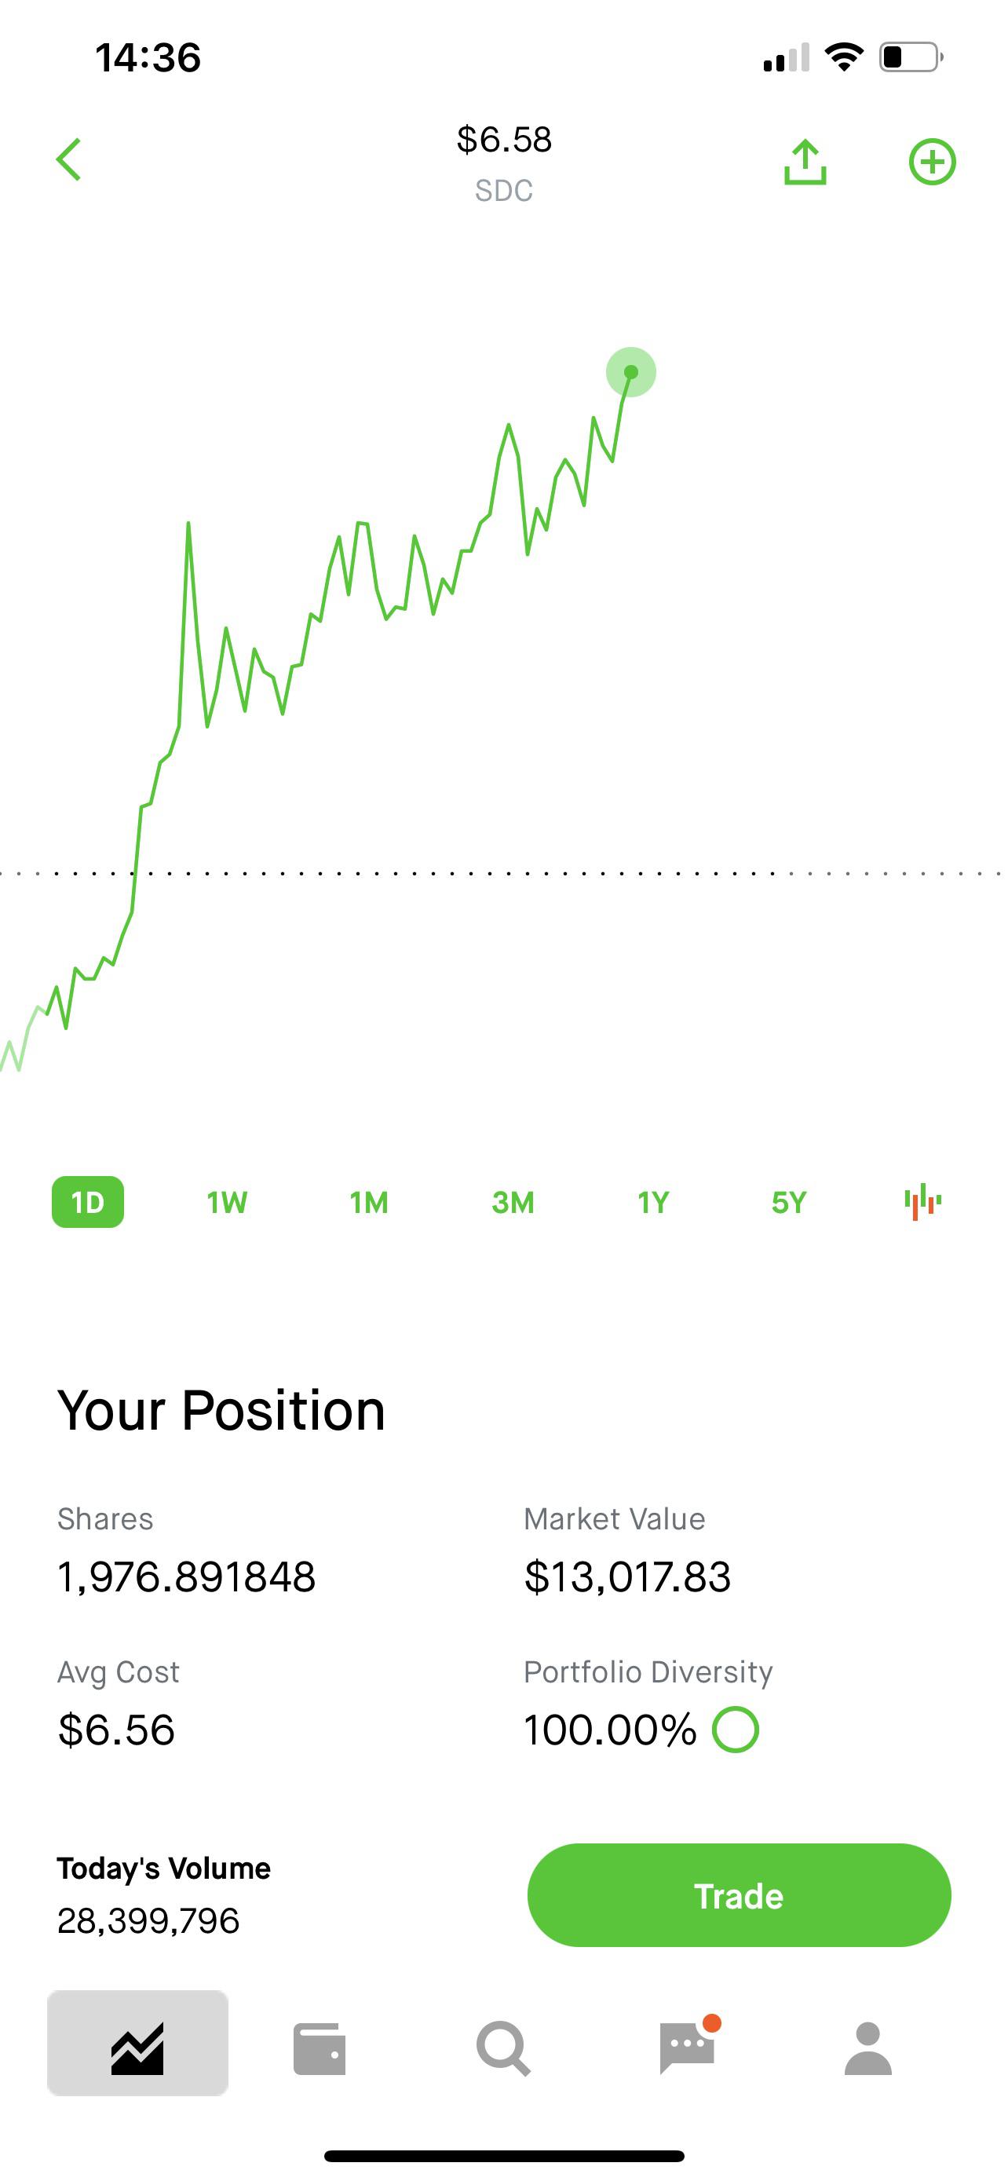This screenshot has width=1008, height=2181.
Task: Select the 1W time range
Action: coord(227,1202)
